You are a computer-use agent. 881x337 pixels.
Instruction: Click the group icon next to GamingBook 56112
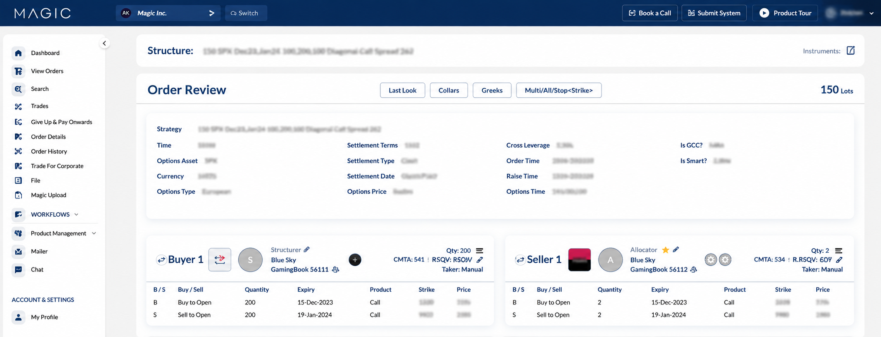click(694, 270)
